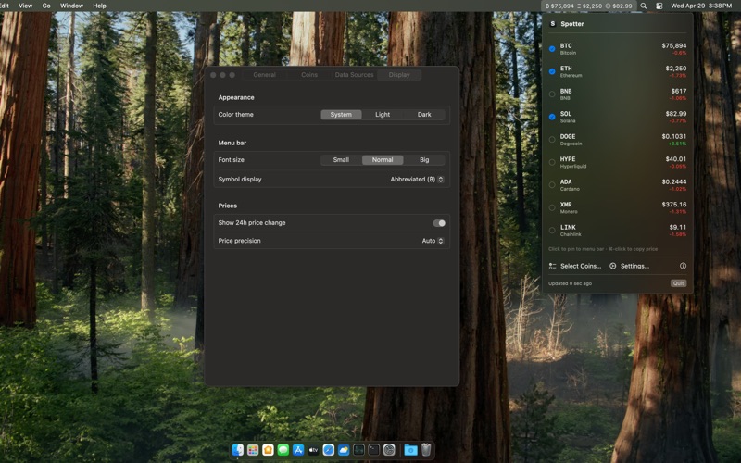Viewport: 741px width, 463px height.
Task: Open the Symbol display dropdown
Action: click(x=417, y=180)
